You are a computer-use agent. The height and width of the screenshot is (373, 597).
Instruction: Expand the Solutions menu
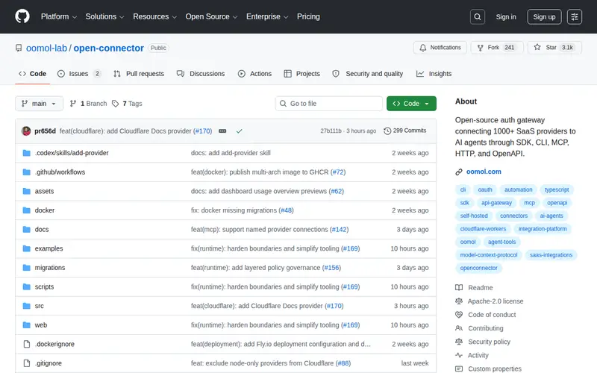[104, 16]
